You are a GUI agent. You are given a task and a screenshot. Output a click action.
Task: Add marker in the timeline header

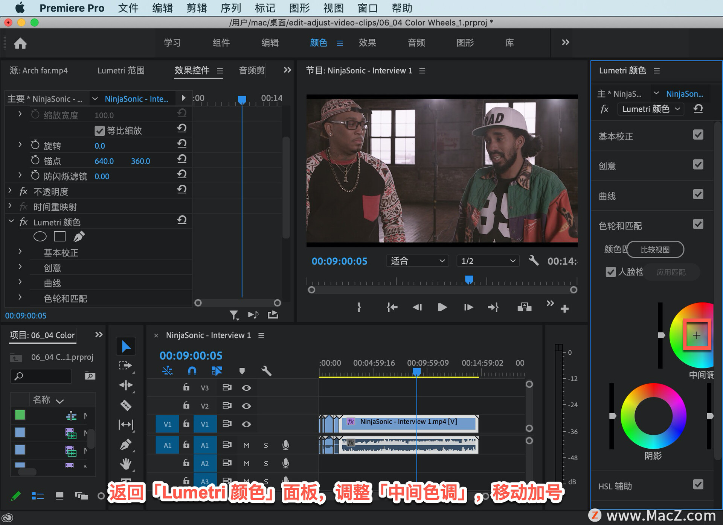click(x=242, y=371)
